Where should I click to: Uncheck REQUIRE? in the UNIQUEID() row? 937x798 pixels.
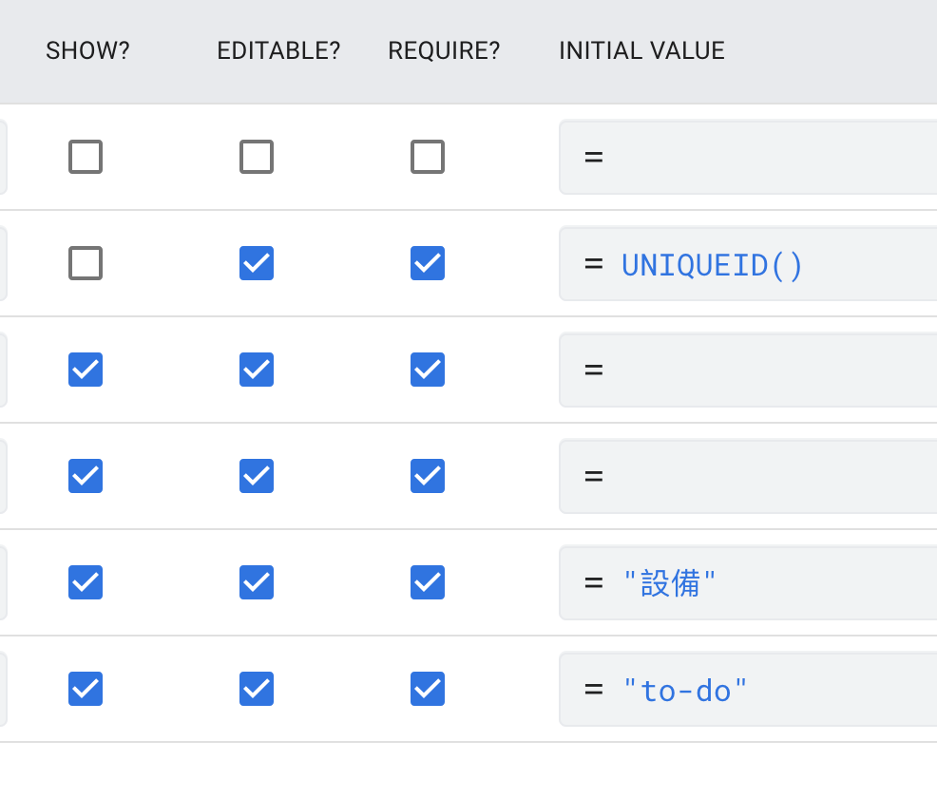pos(428,263)
